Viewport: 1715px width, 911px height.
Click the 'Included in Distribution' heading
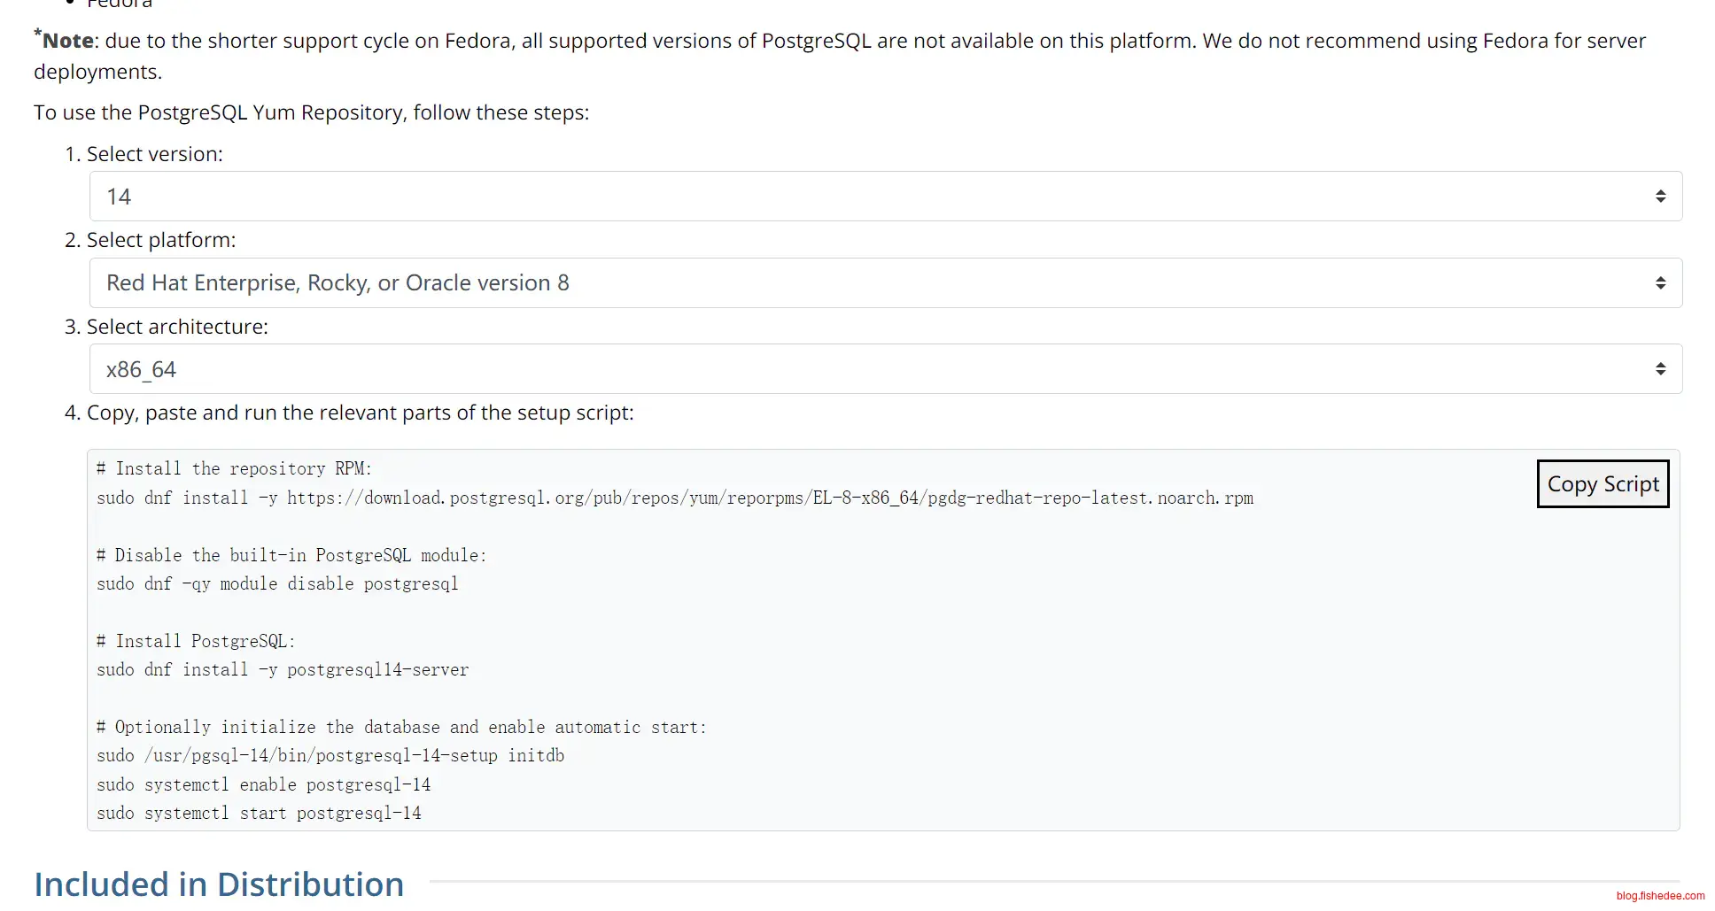click(x=219, y=884)
